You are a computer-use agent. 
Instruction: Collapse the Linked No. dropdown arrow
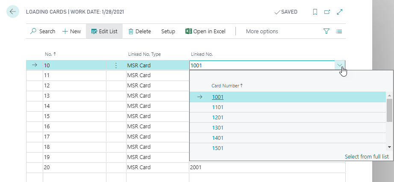tap(340, 65)
